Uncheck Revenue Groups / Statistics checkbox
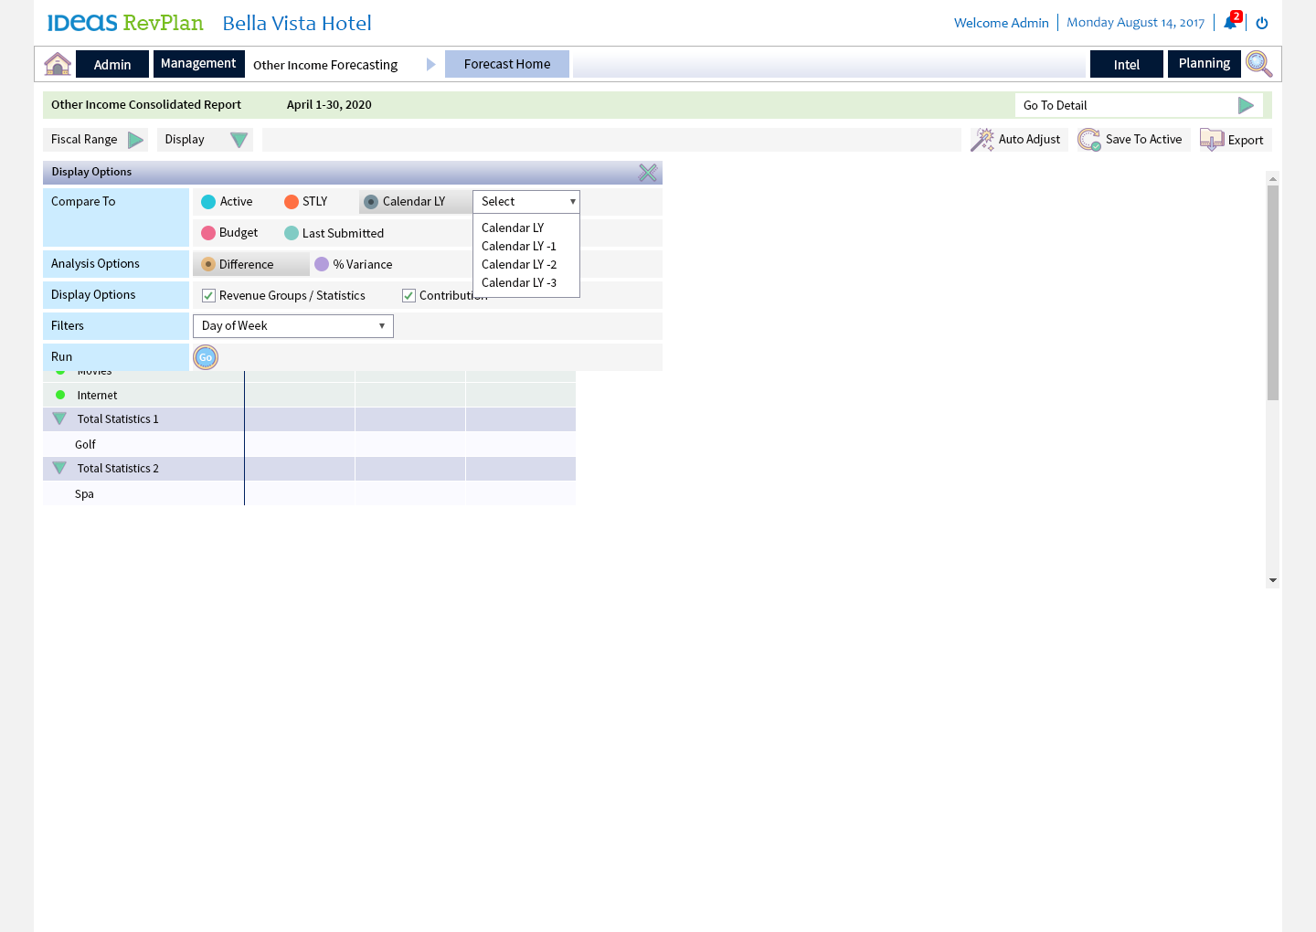The image size is (1316, 932). pos(208,295)
